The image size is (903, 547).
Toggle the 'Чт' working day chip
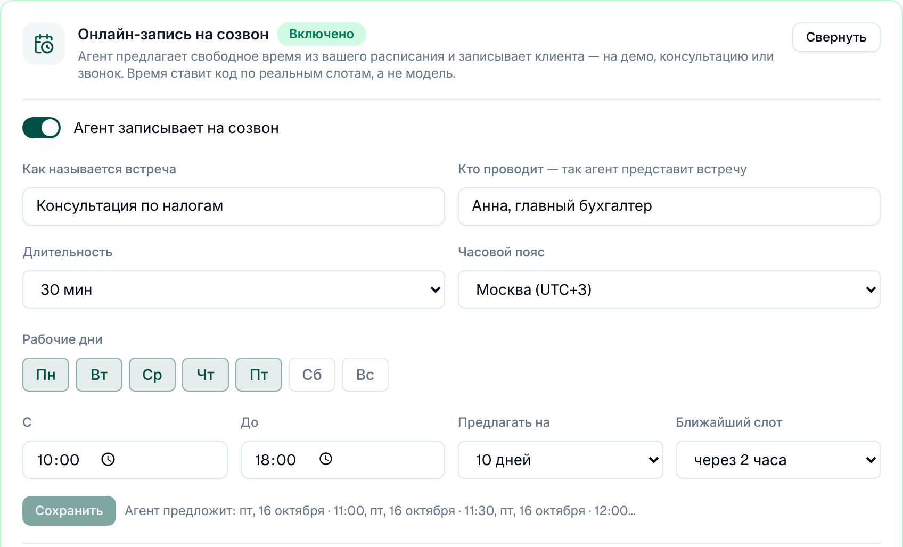click(x=206, y=375)
